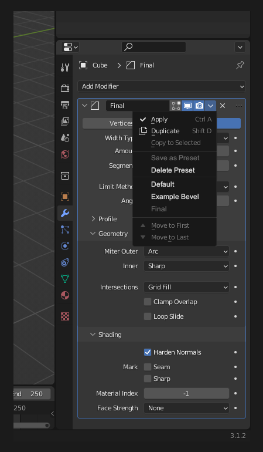Open the Scene properties tab
This screenshot has height=452, width=263.
pos(65,138)
